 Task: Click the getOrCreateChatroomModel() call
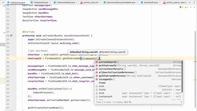point(46,108)
